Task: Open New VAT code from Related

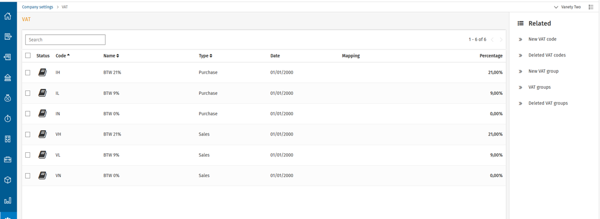Action: click(x=542, y=39)
